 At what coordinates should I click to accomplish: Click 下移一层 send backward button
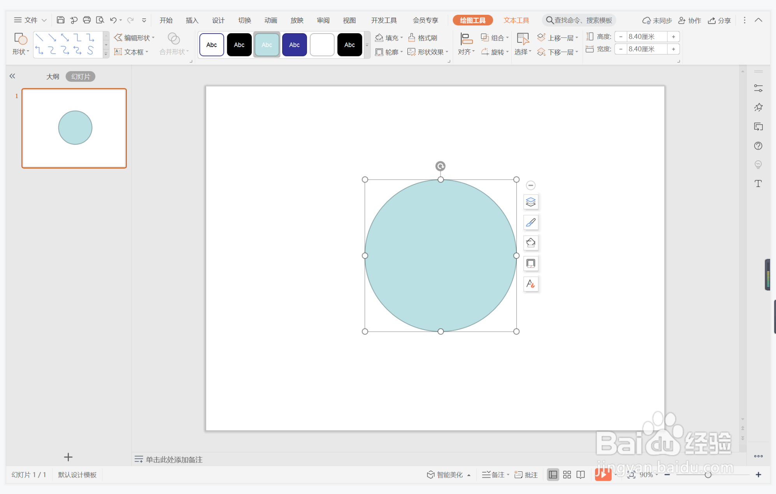click(x=557, y=52)
